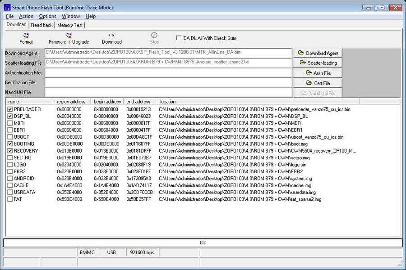Click the Format toolbar icon
This screenshot has height=270, width=406.
tap(26, 36)
